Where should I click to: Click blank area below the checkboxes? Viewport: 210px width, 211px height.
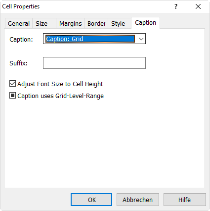[x=104, y=142]
